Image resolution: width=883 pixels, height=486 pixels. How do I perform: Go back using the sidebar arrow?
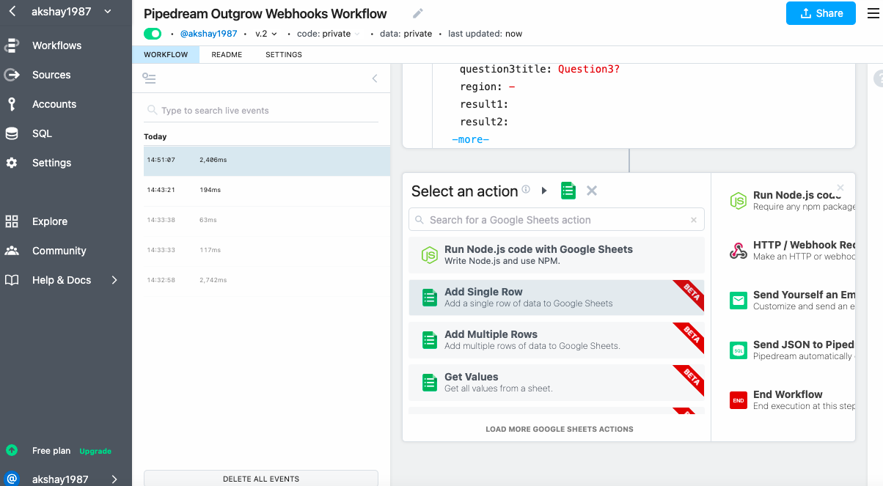point(12,11)
